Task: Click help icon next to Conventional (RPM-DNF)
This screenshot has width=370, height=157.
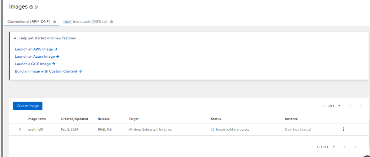Action: point(54,22)
